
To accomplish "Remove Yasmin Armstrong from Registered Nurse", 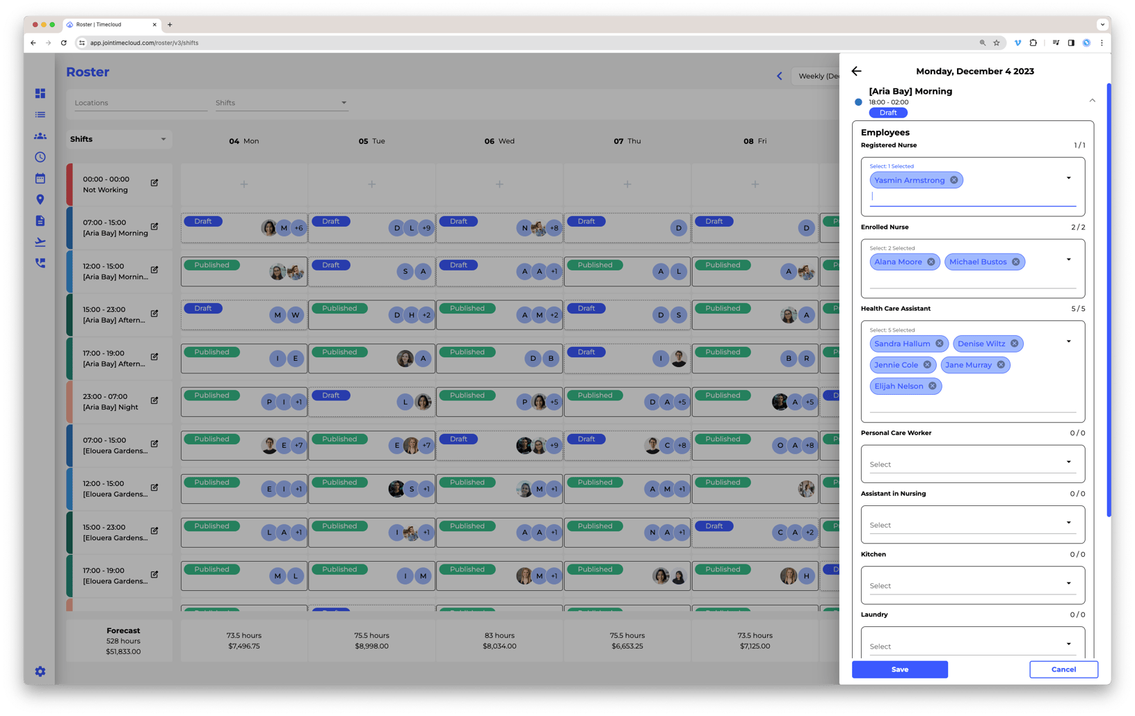I will coord(954,180).
